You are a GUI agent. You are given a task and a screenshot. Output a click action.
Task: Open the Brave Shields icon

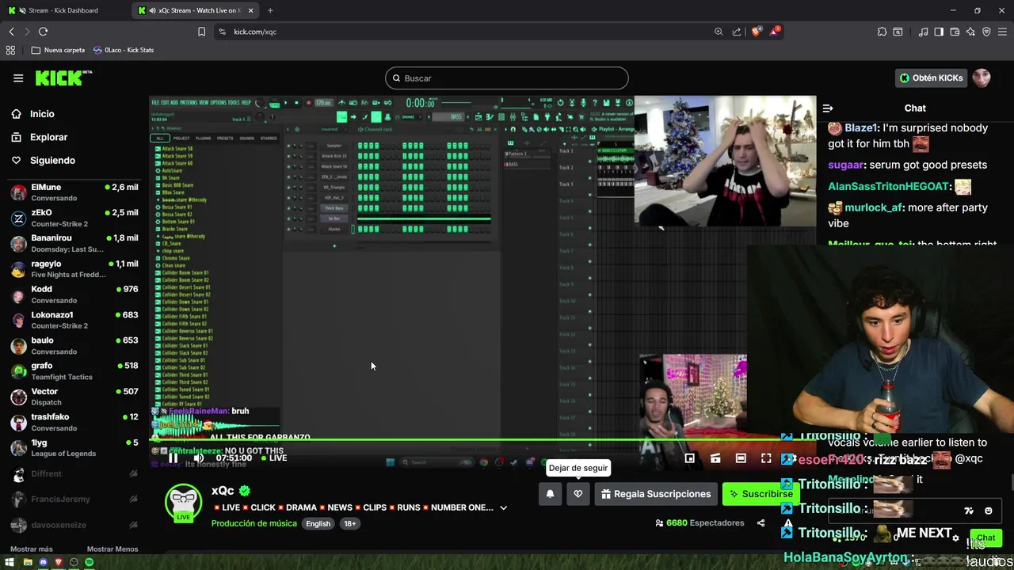tap(757, 32)
